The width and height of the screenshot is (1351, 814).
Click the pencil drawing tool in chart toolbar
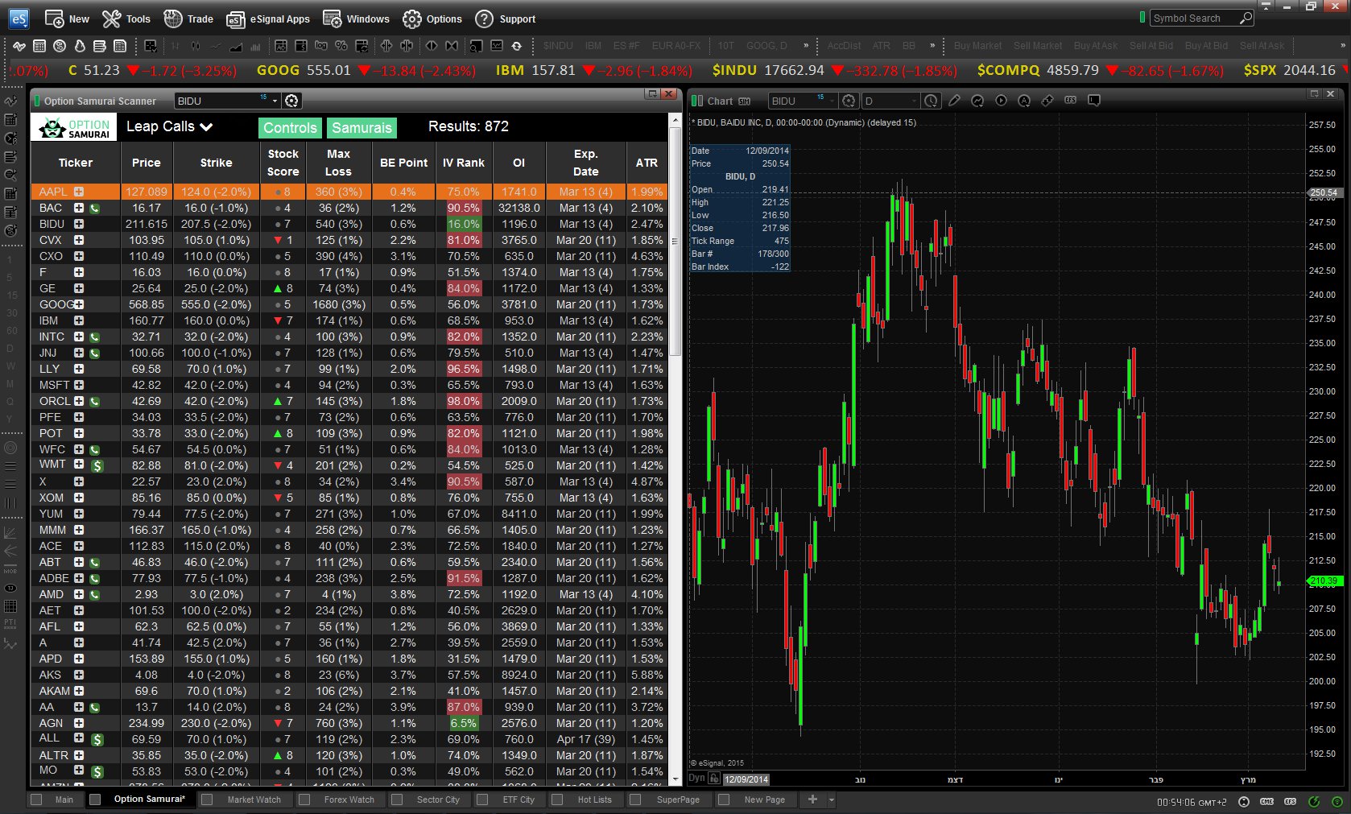pos(954,101)
